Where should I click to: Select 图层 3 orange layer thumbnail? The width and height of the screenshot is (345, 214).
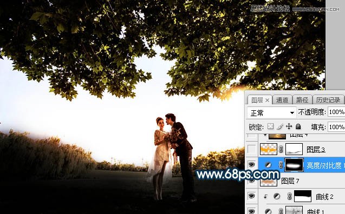click(x=269, y=149)
